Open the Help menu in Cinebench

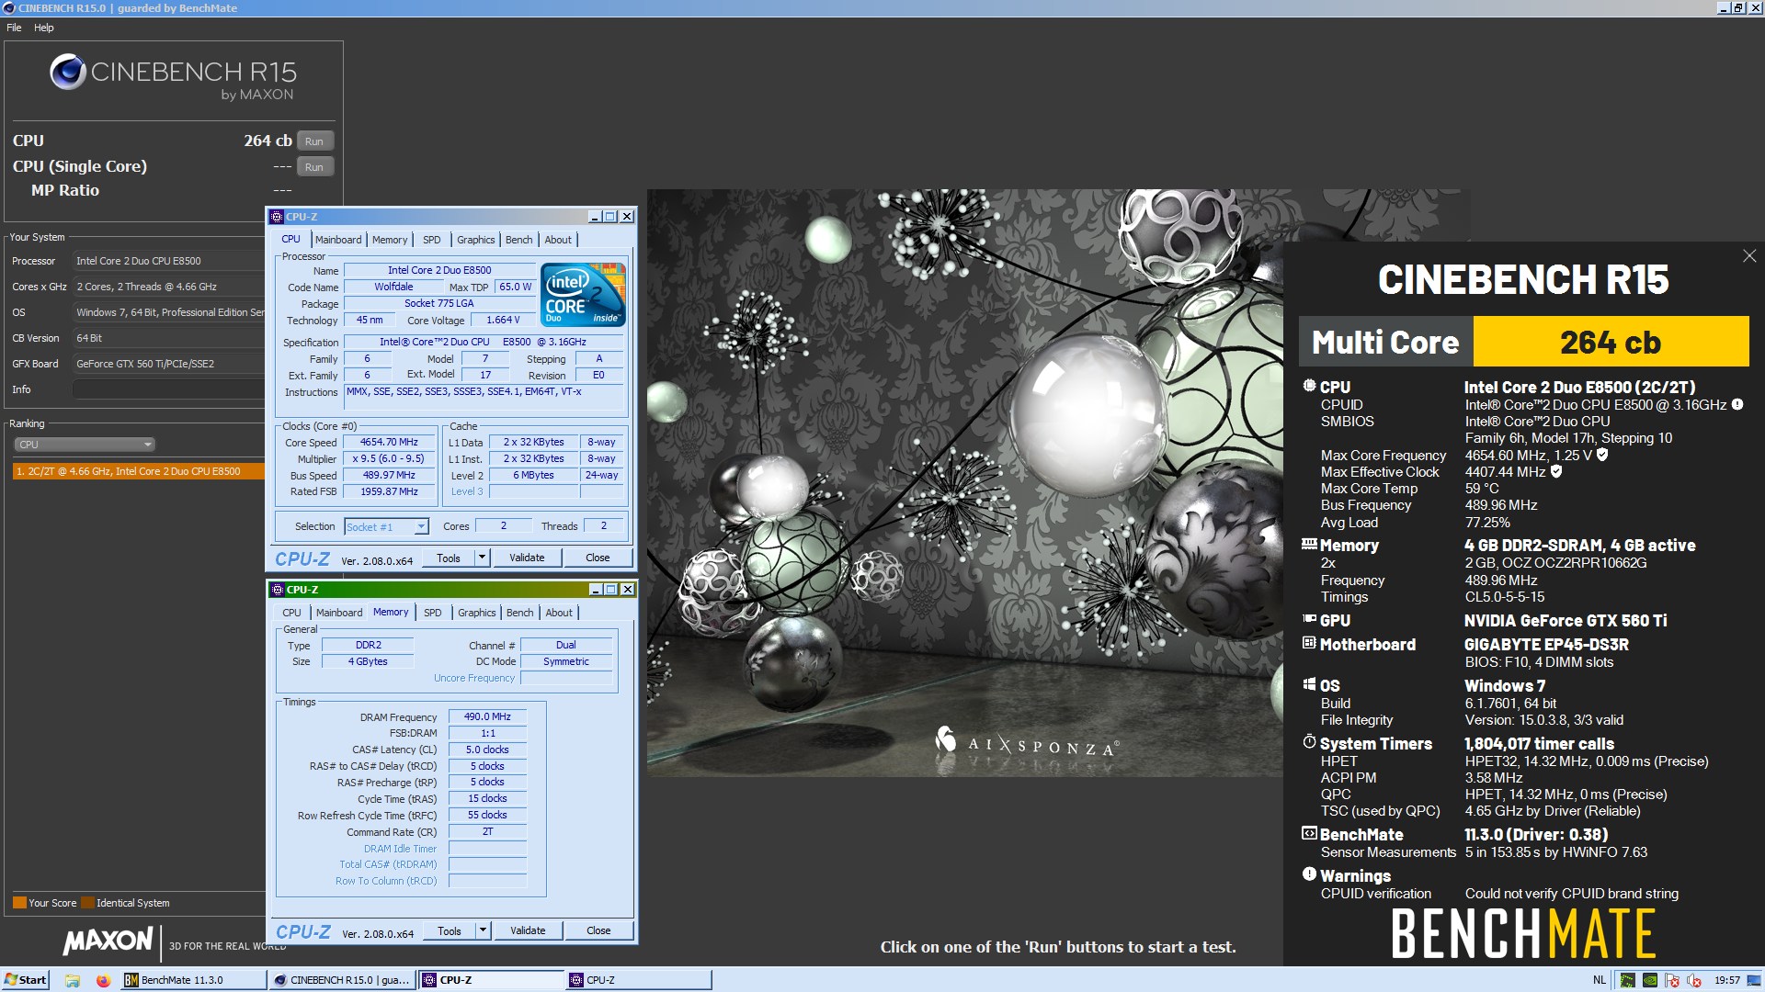tap(44, 28)
